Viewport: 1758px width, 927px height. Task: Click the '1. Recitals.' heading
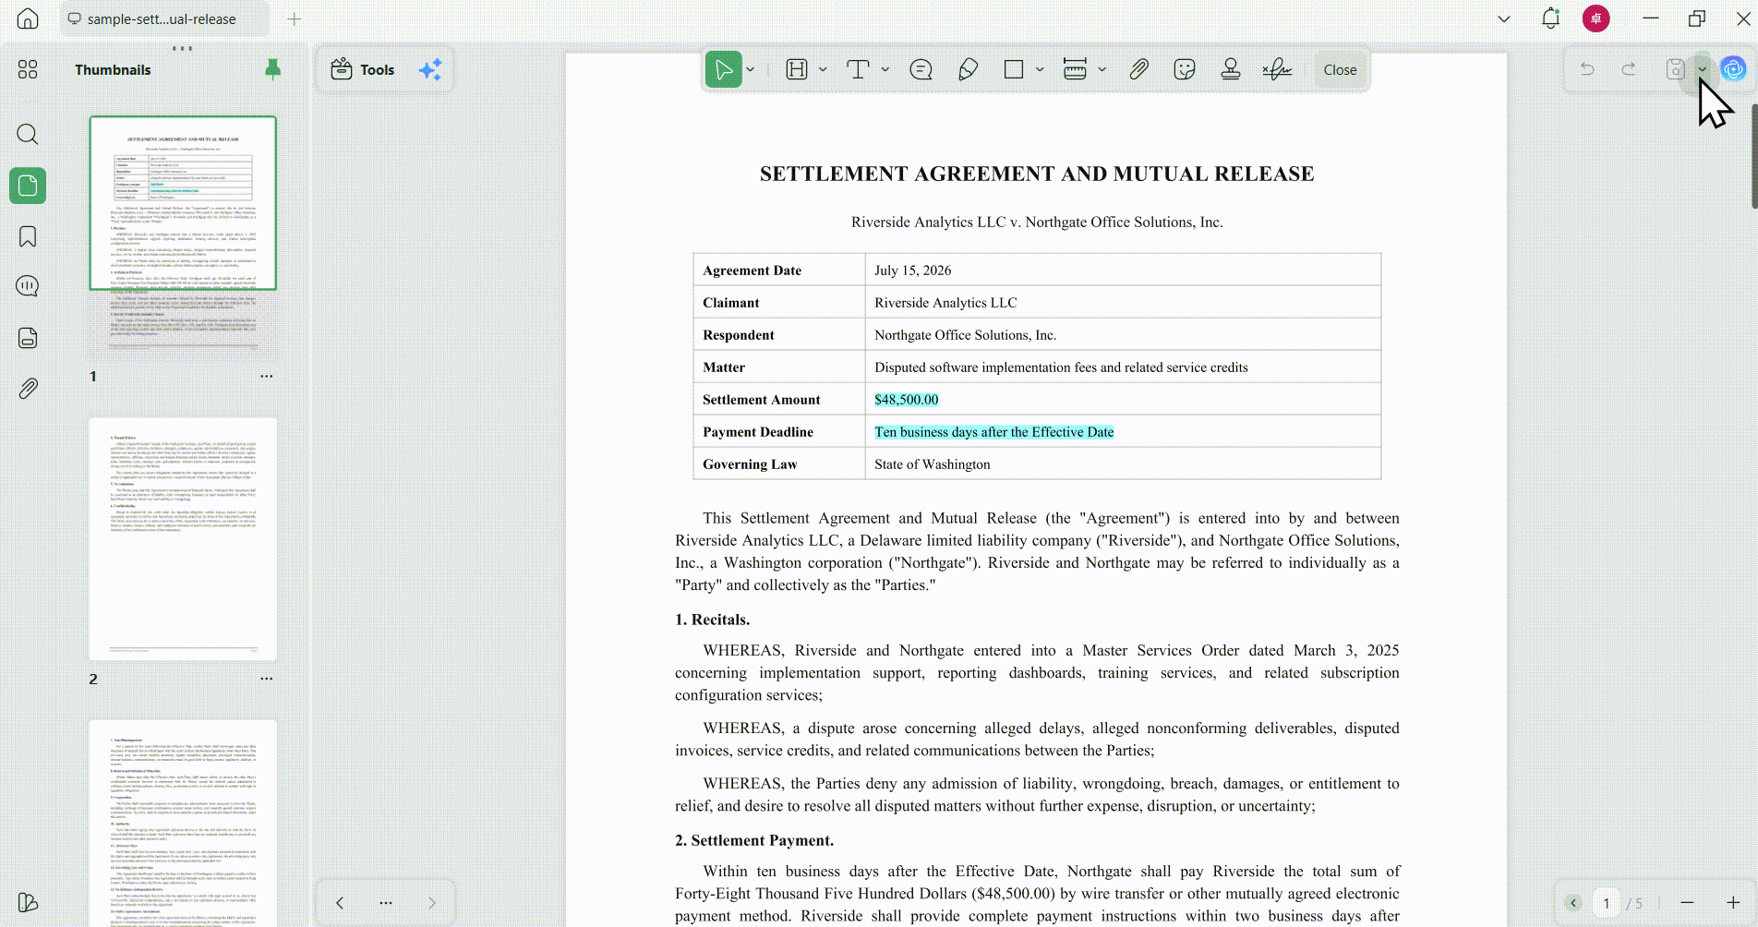pos(712,620)
